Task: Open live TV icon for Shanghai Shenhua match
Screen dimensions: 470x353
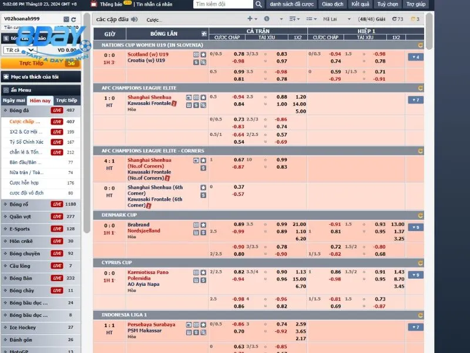Action: (189, 98)
